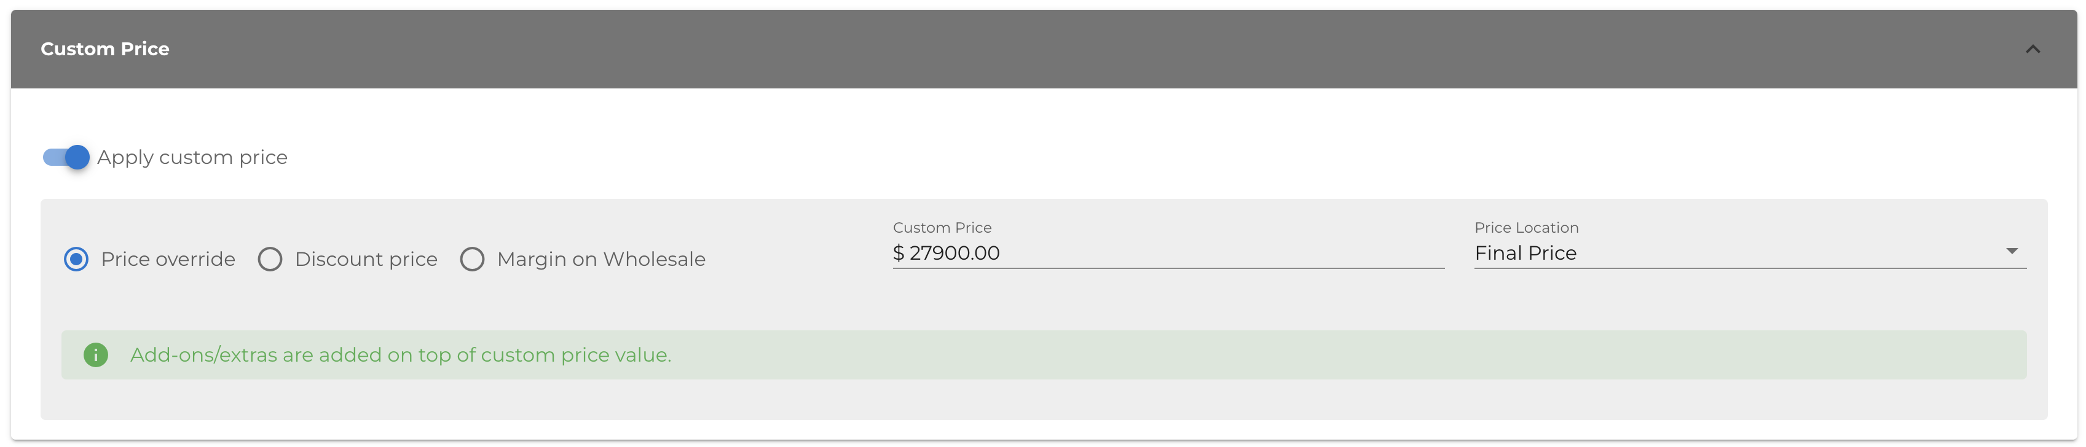Click the Final Price selected value
This screenshot has width=2086, height=447.
tap(1525, 254)
